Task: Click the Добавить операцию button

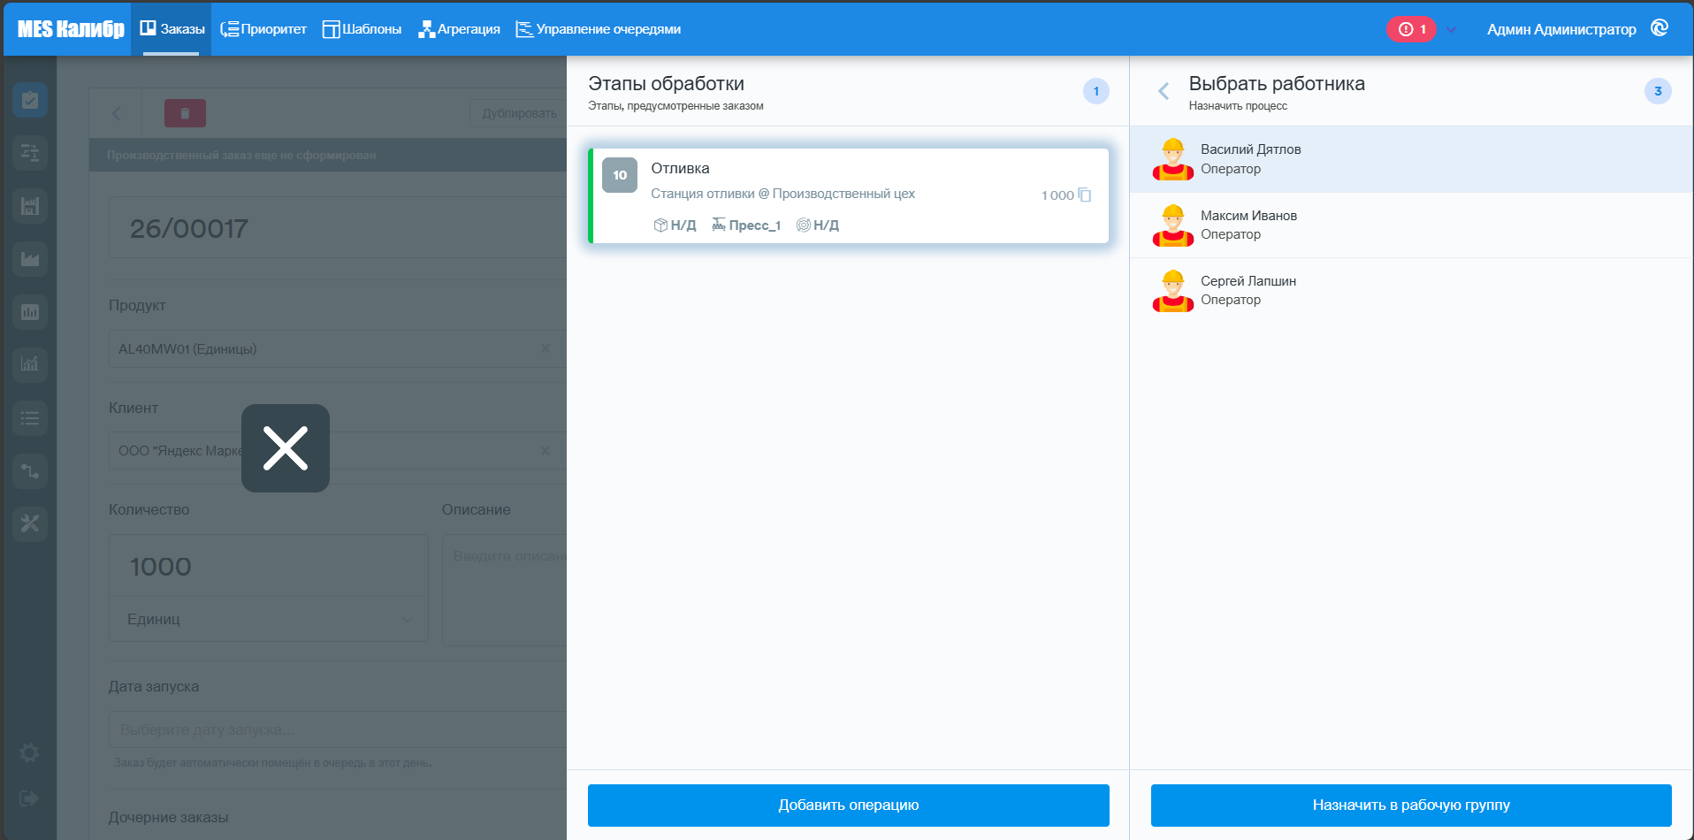Action: point(849,806)
